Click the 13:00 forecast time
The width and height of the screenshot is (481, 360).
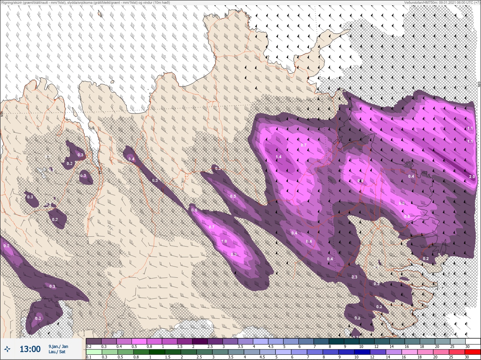(30, 349)
